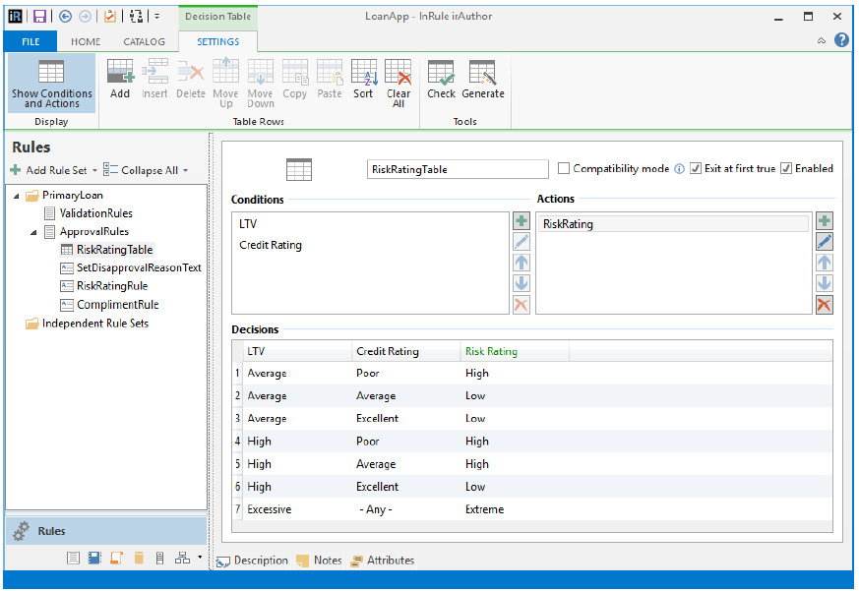Viewport: 859px width, 591px height.
Task: Open the Add Rule Set dropdown
Action: tap(93, 170)
